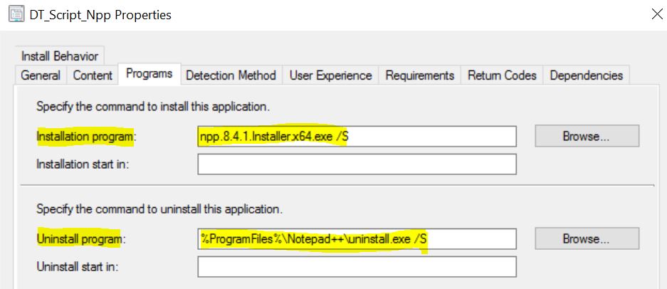Screen dimensions: 667x289
Task: Click the 'DT_Script_Npp Properties' window title
Action: 100,15
